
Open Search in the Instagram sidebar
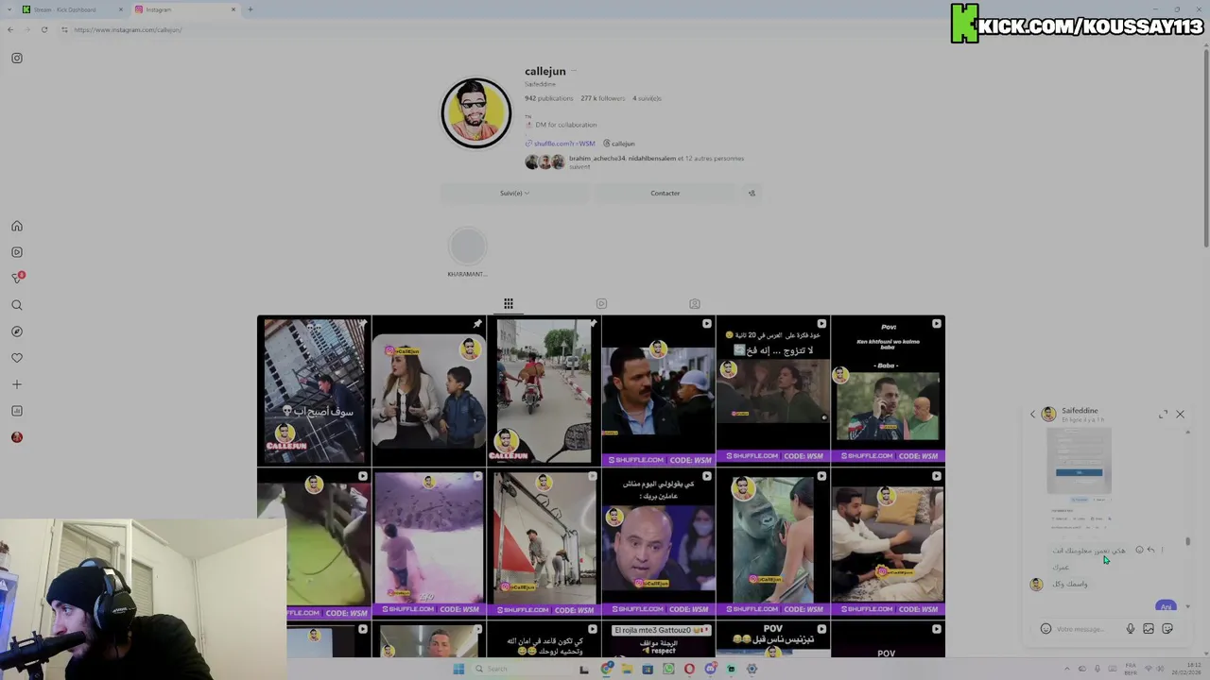[17, 305]
